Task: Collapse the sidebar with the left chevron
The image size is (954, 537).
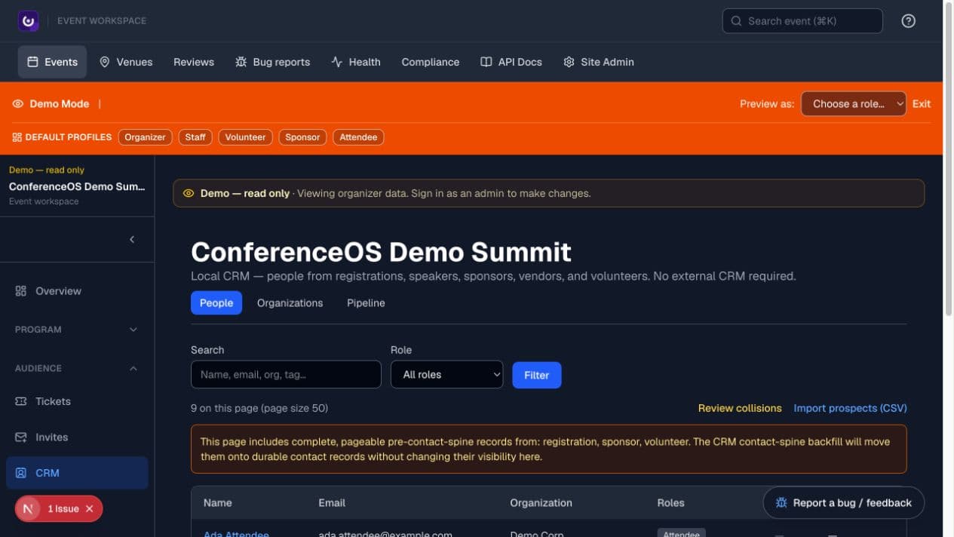Action: pos(132,239)
